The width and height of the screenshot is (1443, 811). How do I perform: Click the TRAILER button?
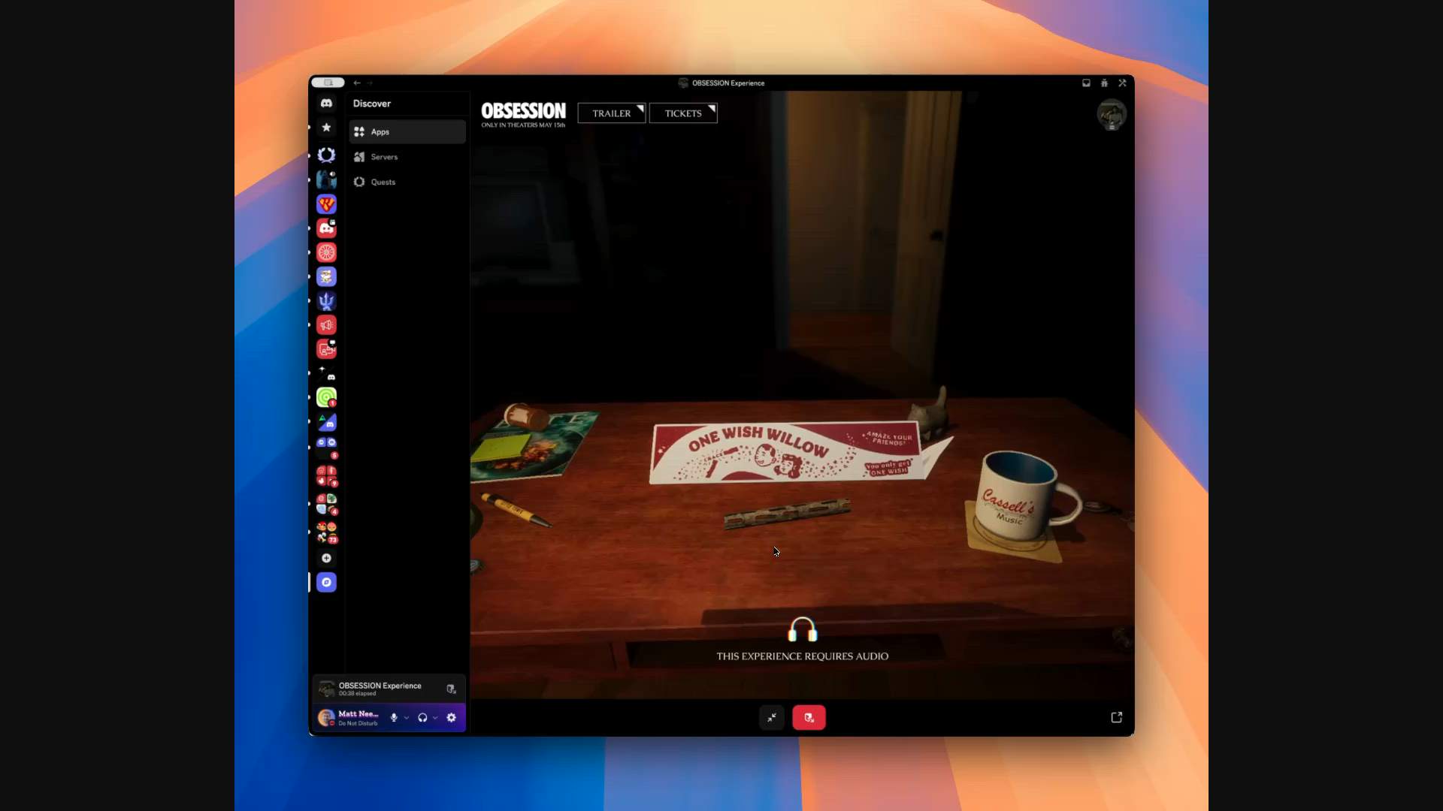(x=611, y=113)
